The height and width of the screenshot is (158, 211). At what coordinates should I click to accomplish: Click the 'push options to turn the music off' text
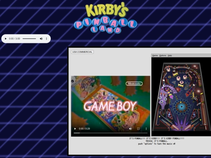157,144
